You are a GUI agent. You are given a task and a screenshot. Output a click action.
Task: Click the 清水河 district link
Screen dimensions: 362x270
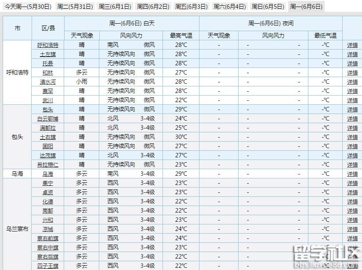[x=48, y=82]
